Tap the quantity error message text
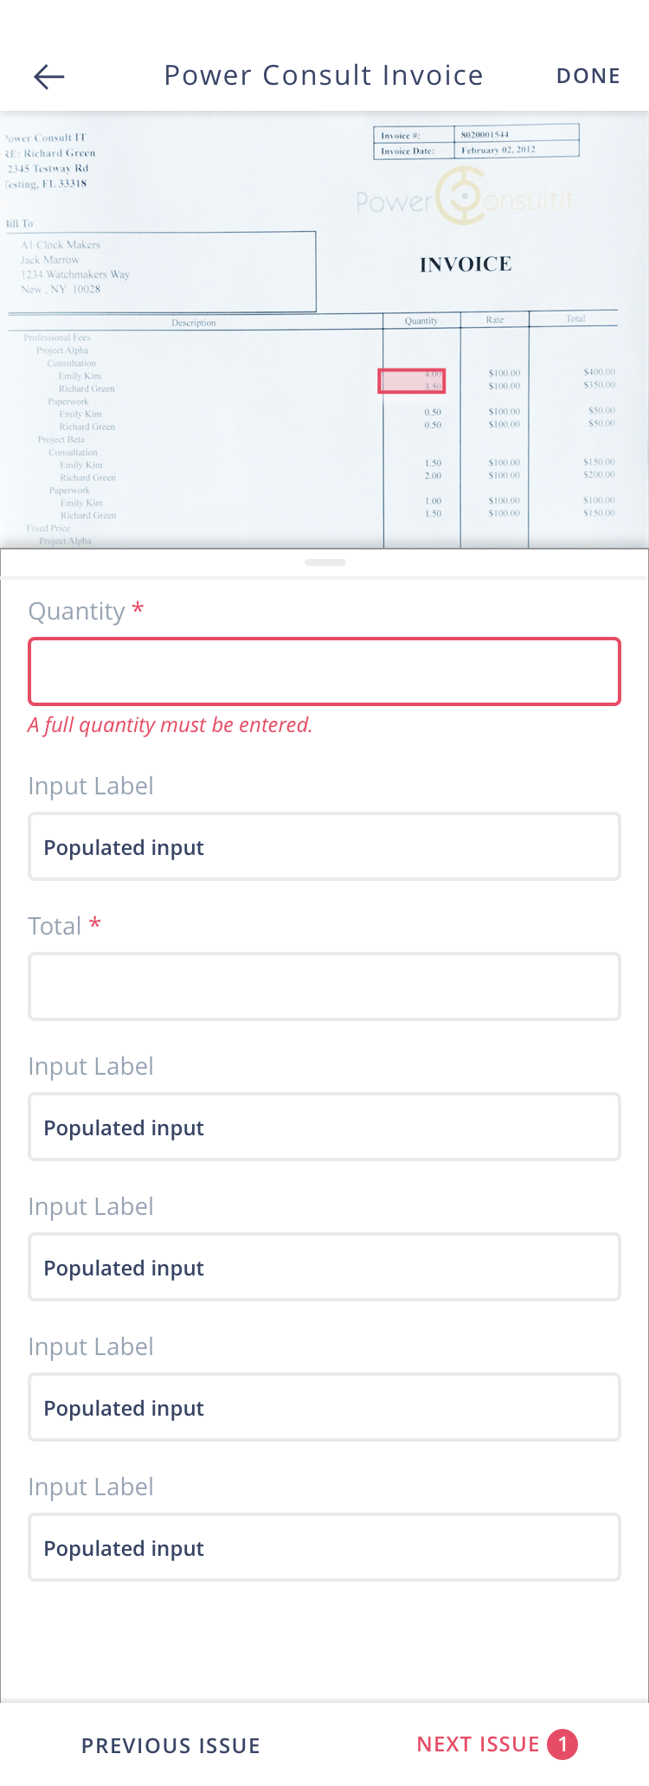The image size is (649, 1786). [170, 724]
